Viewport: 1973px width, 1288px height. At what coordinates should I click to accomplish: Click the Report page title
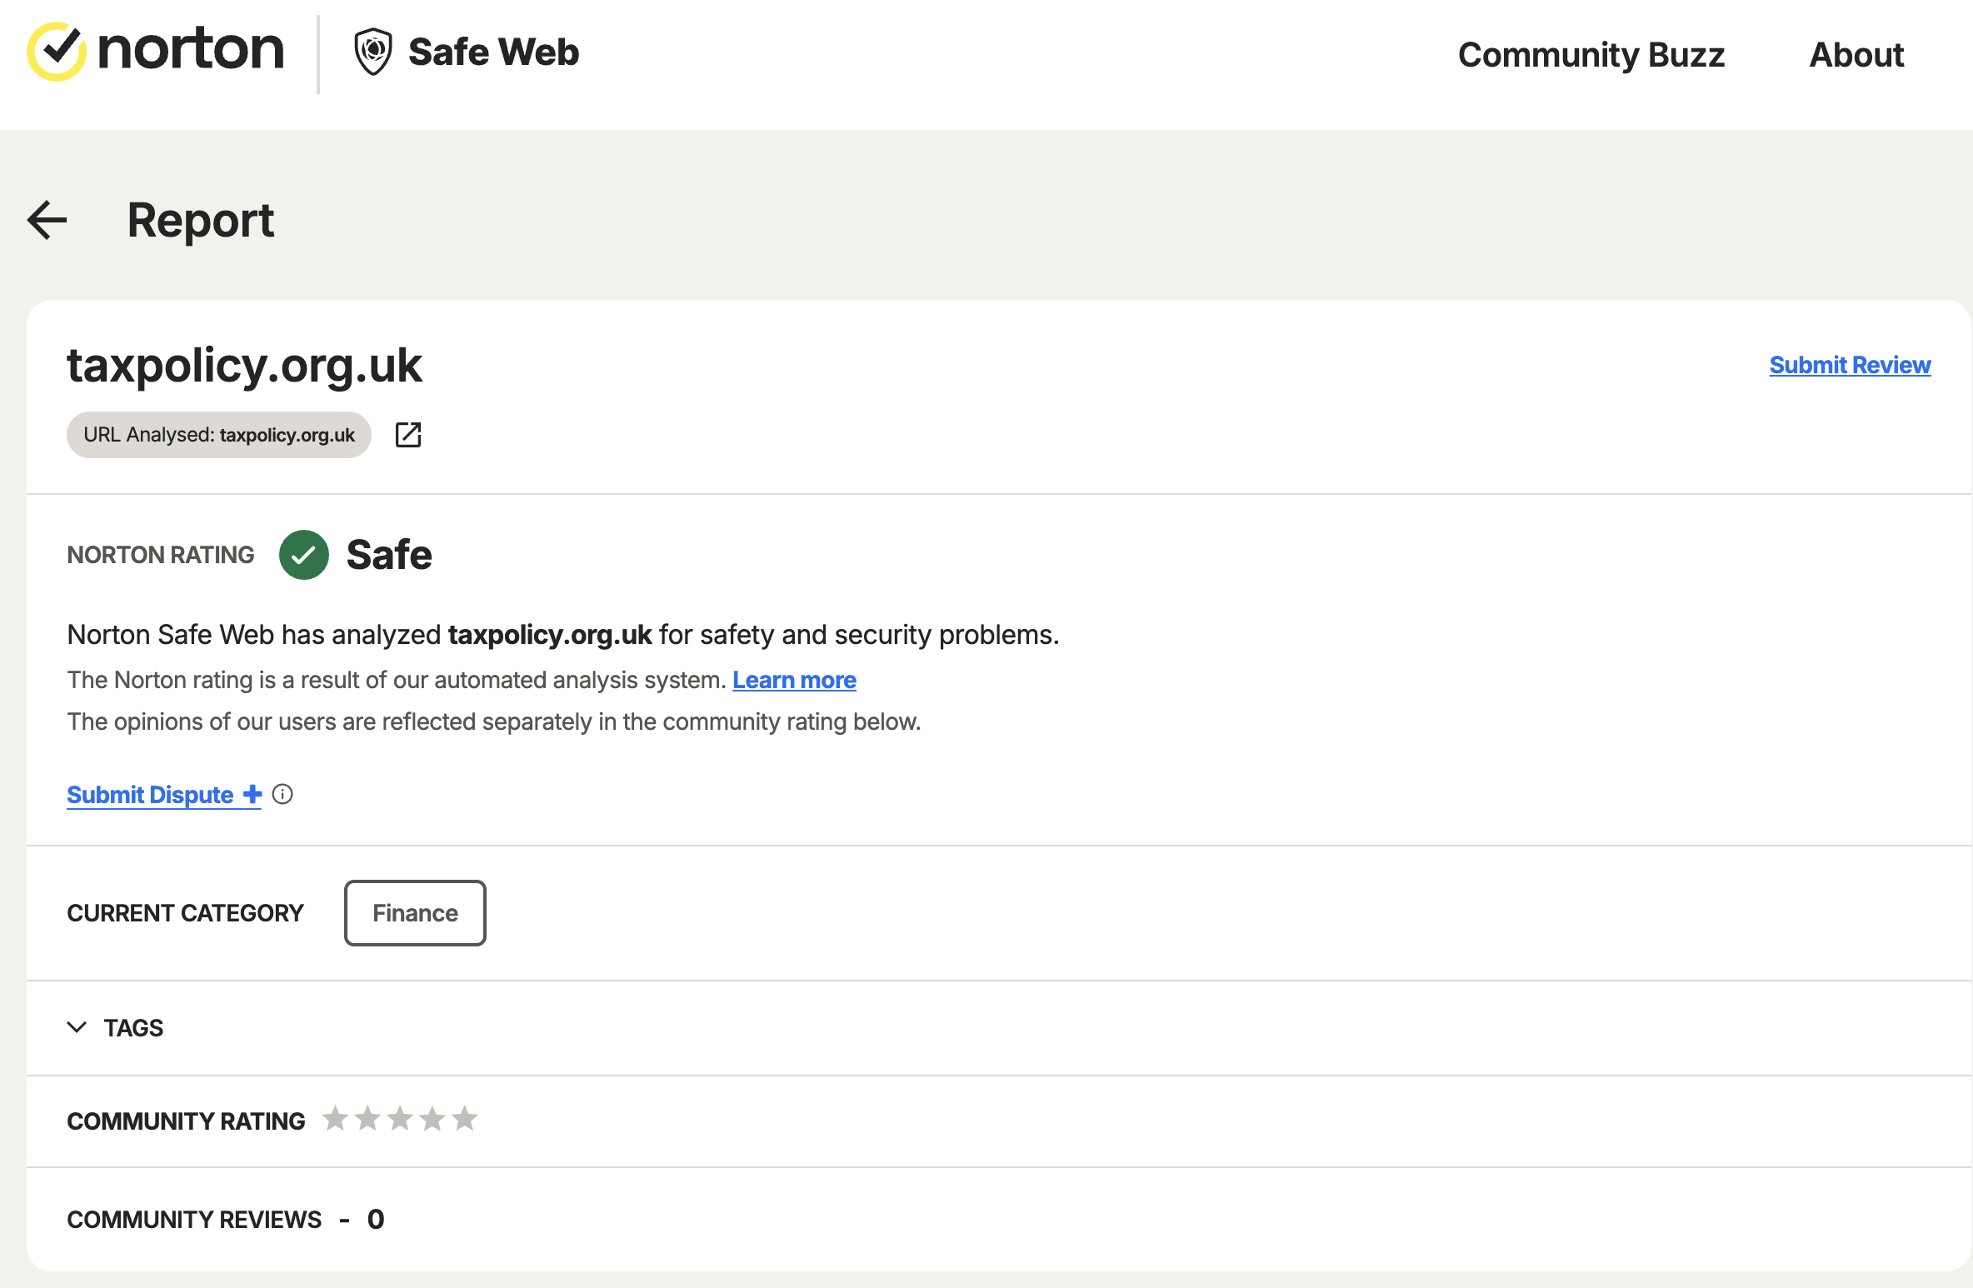coord(201,221)
